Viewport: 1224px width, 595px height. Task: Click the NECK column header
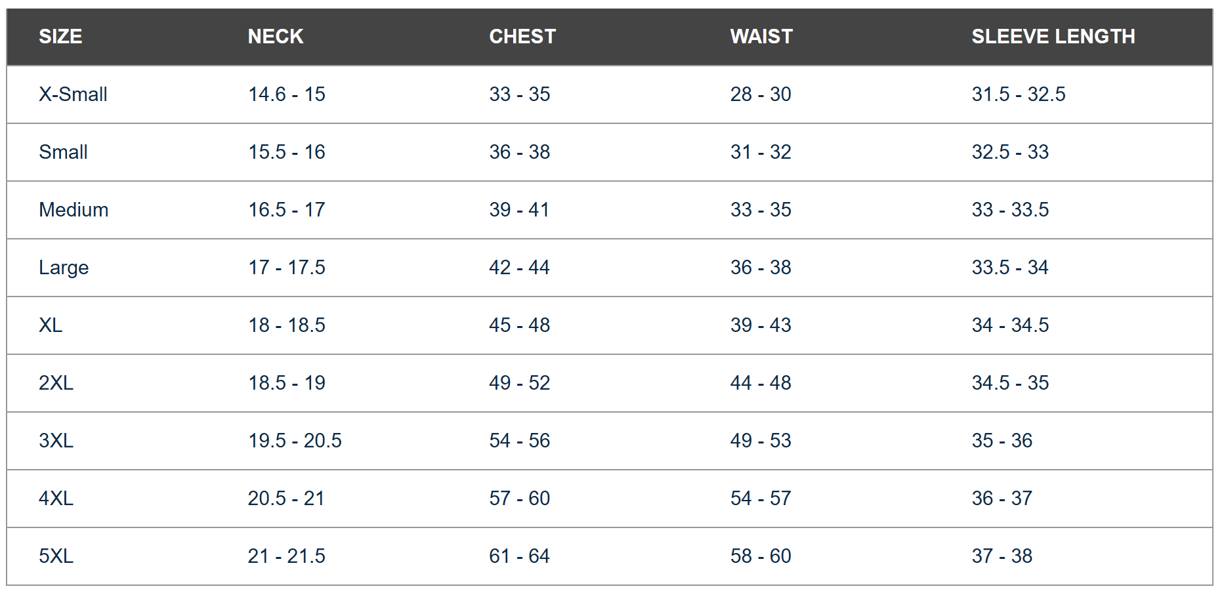pos(276,37)
